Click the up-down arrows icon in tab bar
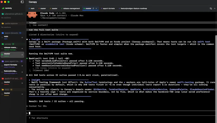This screenshot has width=217, height=123. pyautogui.click(x=211, y=9)
